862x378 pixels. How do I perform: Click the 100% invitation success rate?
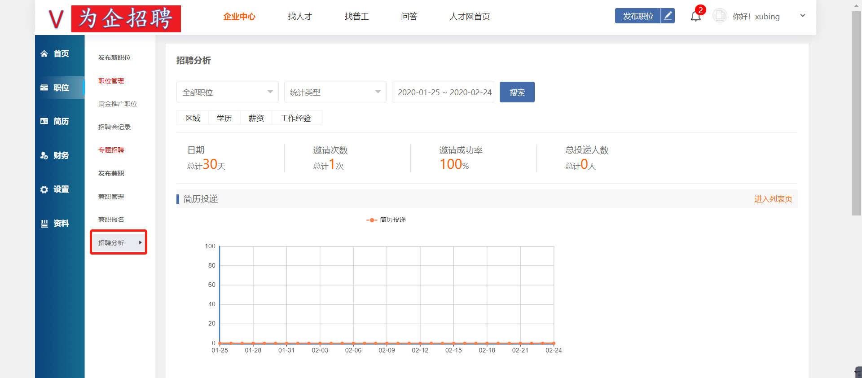click(454, 165)
